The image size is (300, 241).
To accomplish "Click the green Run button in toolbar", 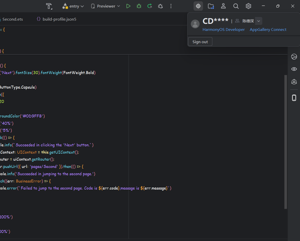I will pyautogui.click(x=128, y=6).
